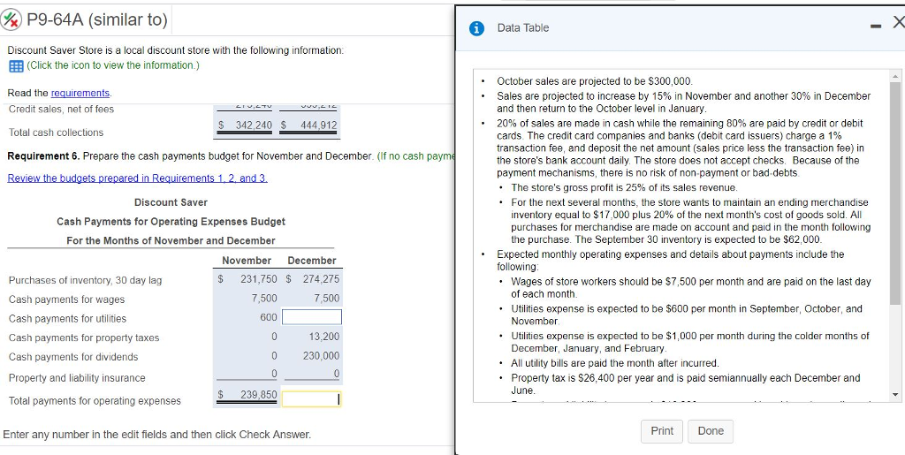Click November total cash collections 342,240
905x455 pixels.
[x=254, y=125]
